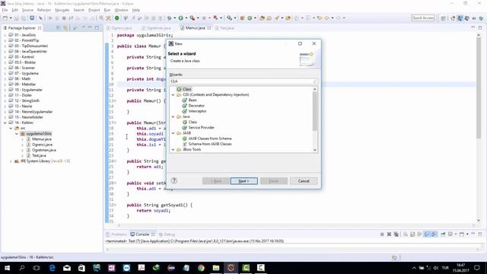
Task: Open the wizard help question-mark icon
Action: pos(174,180)
